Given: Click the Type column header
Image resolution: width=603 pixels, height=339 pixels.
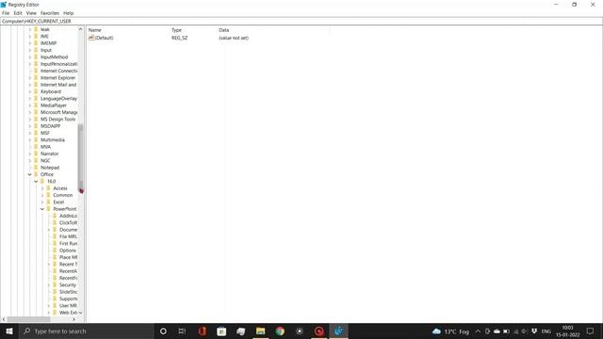Looking at the screenshot, I should (176, 30).
